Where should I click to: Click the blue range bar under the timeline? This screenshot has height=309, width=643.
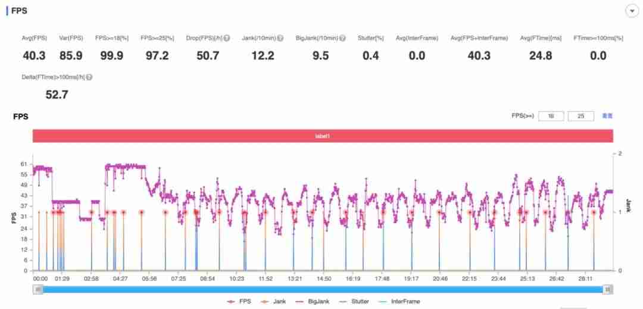pos(323,289)
